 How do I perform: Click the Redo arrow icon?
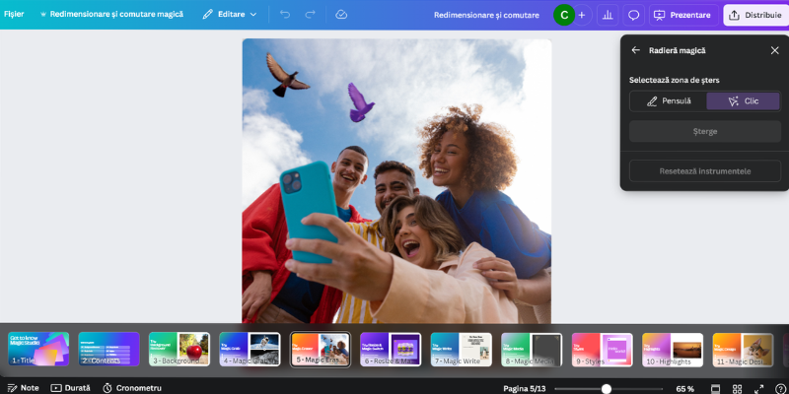pos(311,15)
